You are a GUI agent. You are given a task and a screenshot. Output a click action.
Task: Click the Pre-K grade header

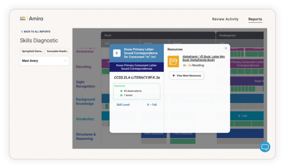pyautogui.click(x=158, y=36)
